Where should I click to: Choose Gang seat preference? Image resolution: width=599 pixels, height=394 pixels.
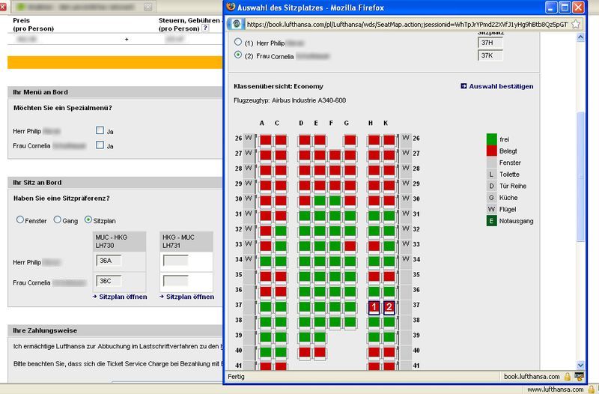(58, 219)
